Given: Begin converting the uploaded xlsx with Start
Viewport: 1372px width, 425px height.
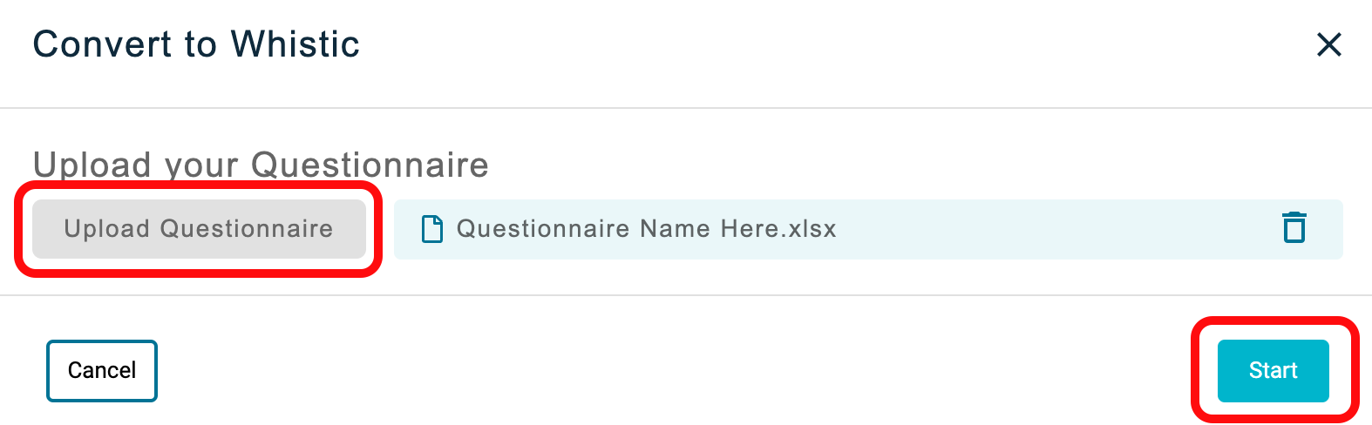Looking at the screenshot, I should tap(1273, 370).
